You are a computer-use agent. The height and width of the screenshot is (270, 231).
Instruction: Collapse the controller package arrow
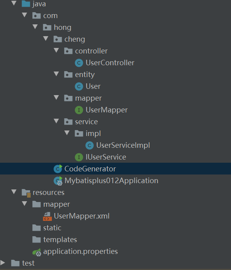(56, 50)
